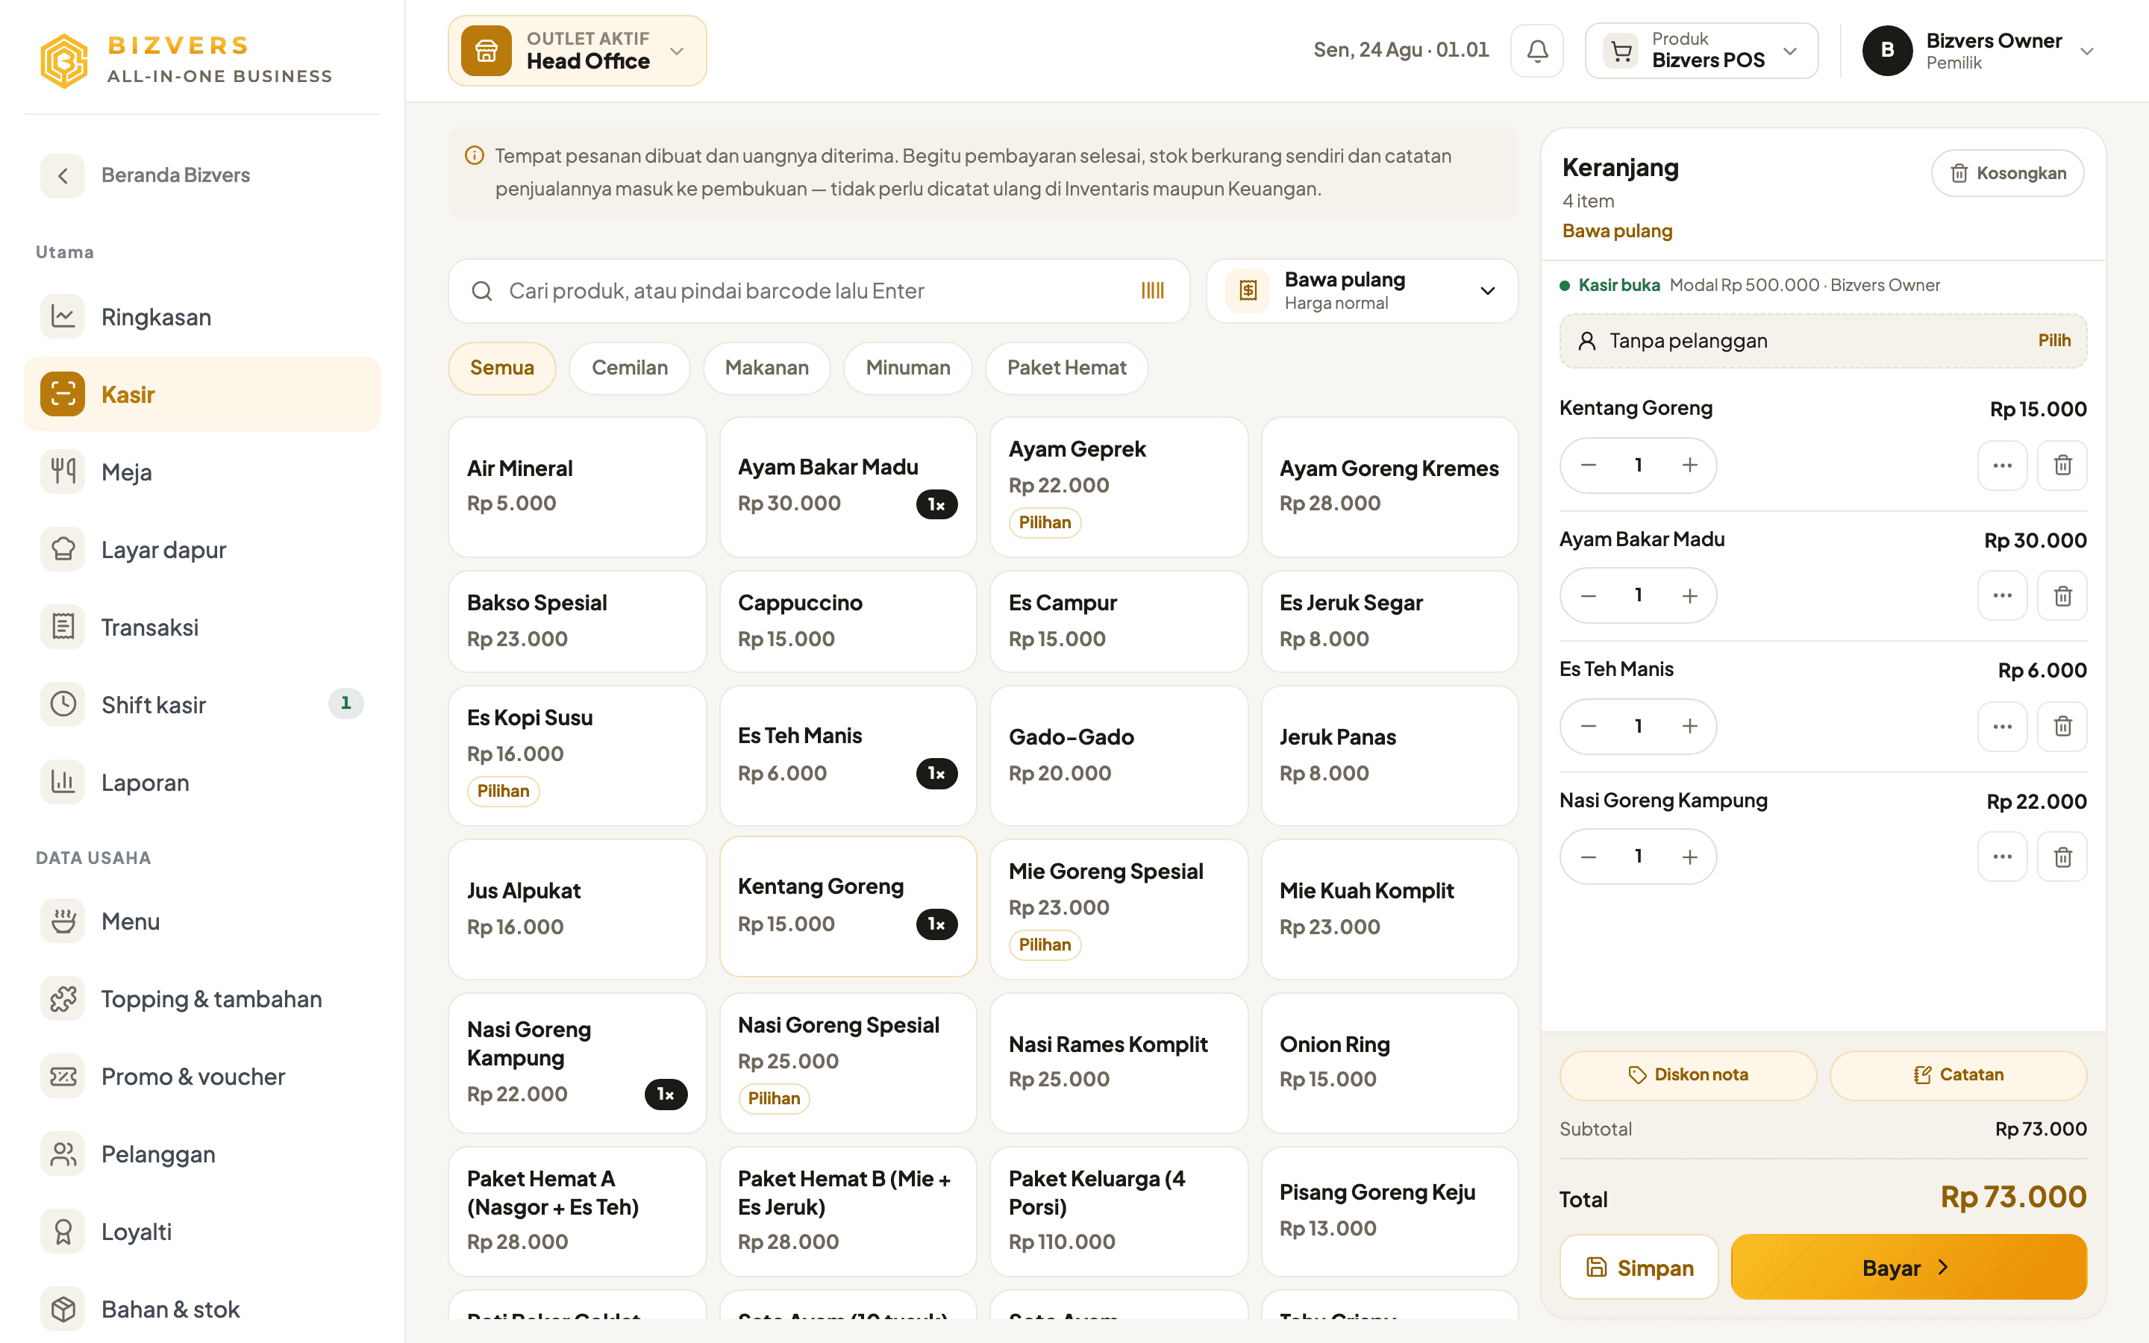Increase Kentang Goreng quantity with plus
The width and height of the screenshot is (2149, 1343).
[x=1690, y=466]
